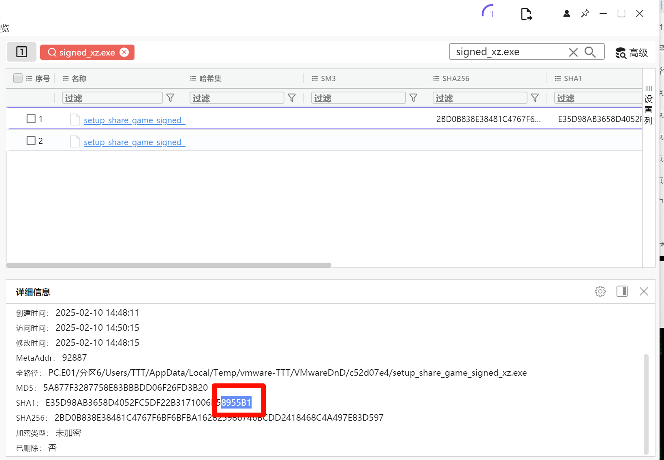
Task: Open the 设置列 column settings panel
Action: tap(649, 105)
